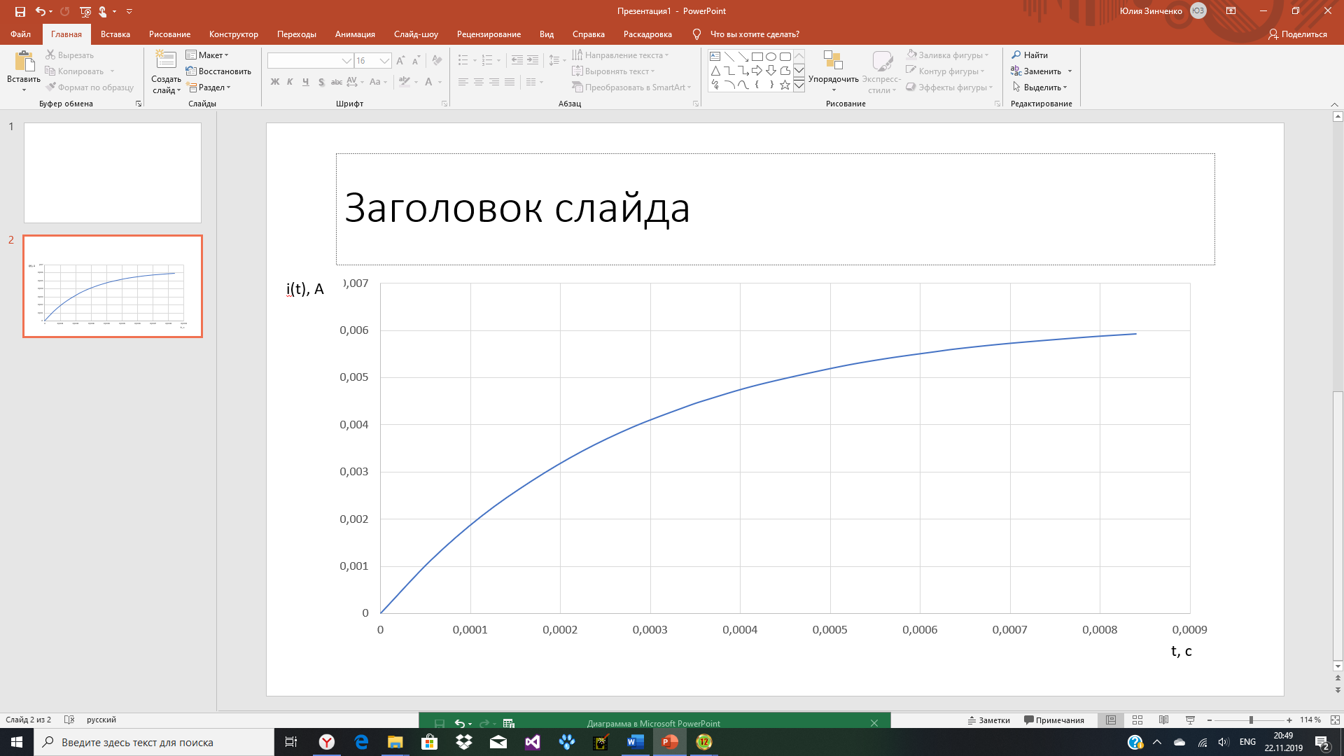Viewport: 1344px width, 756px height.
Task: Expand the Section (Раздел) dropdown
Action: coord(209,87)
